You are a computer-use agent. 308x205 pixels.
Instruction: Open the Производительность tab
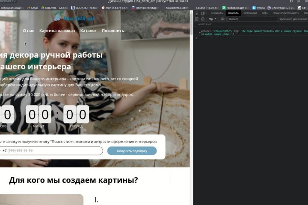[x=286, y=13]
